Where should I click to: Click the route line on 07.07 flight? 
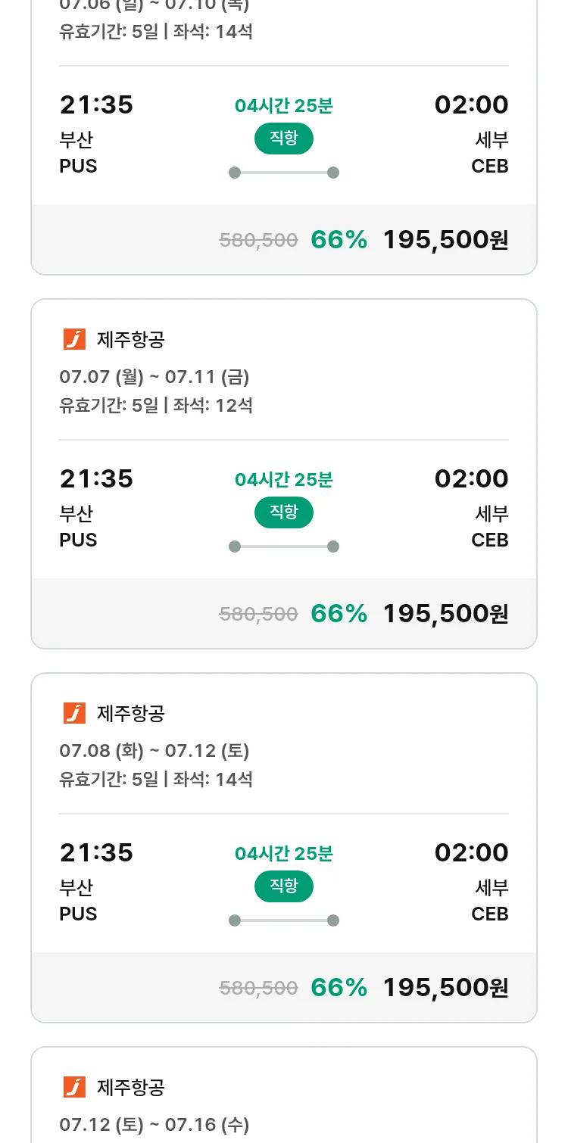284,547
